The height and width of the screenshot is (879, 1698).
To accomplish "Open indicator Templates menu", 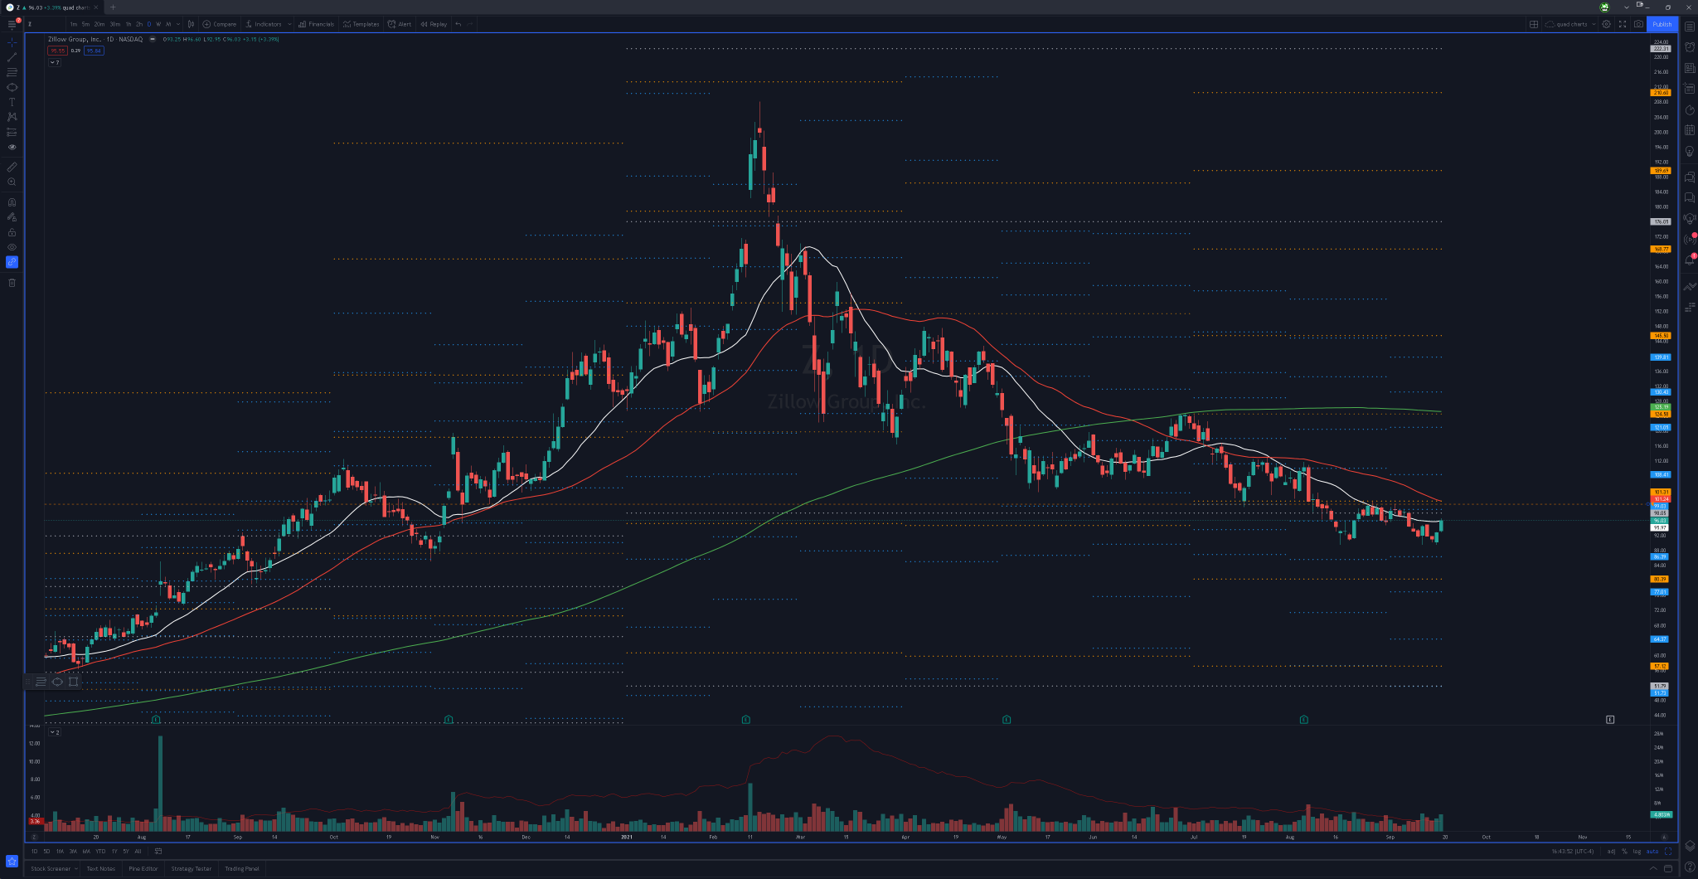I will (361, 24).
